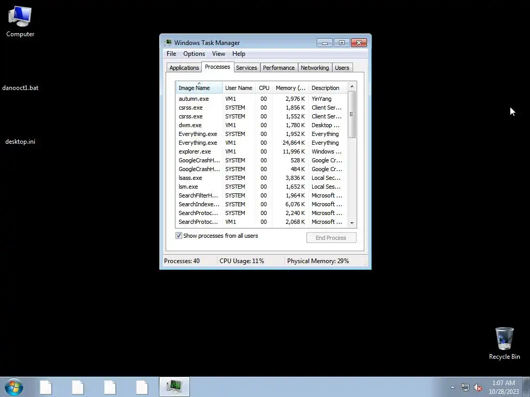Click the End Process button
The width and height of the screenshot is (530, 397).
tap(331, 238)
